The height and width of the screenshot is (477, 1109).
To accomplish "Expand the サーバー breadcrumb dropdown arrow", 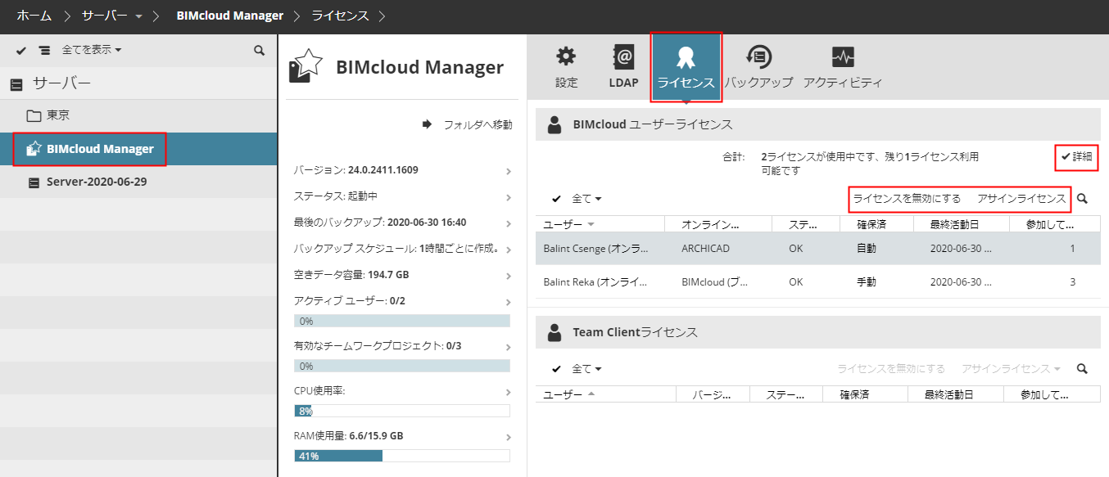I will (138, 16).
